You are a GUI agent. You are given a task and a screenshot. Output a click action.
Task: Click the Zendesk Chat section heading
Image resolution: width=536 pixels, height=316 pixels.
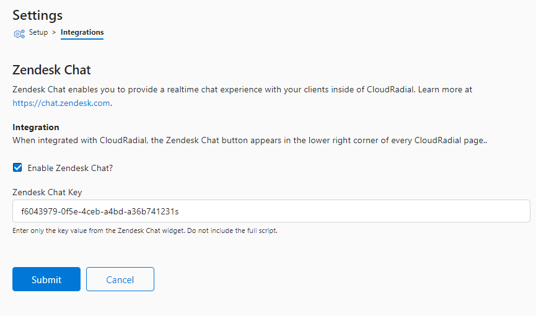[51, 70]
